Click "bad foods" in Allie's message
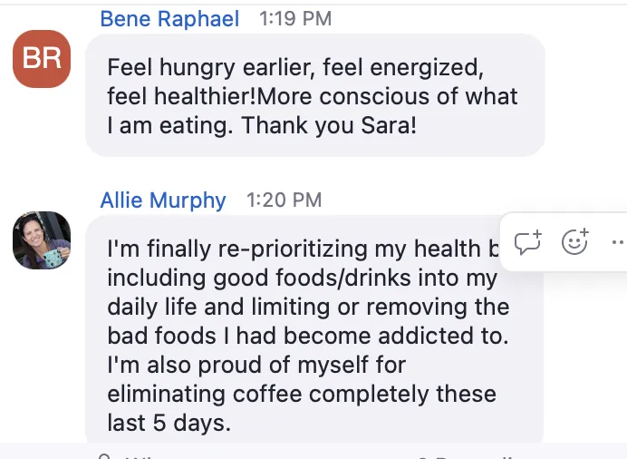Image resolution: width=627 pixels, height=459 pixels. click(161, 336)
